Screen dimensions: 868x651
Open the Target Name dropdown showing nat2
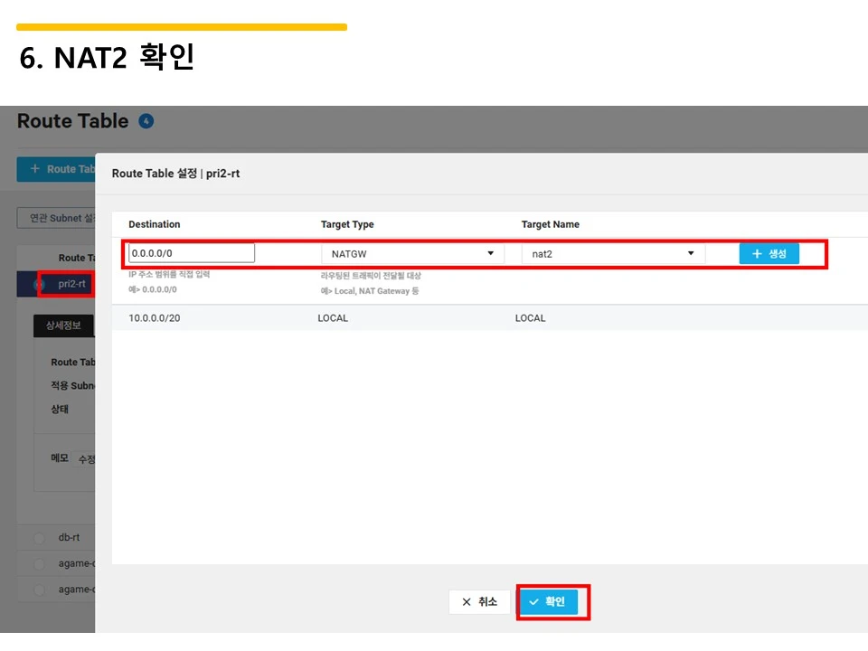[612, 254]
